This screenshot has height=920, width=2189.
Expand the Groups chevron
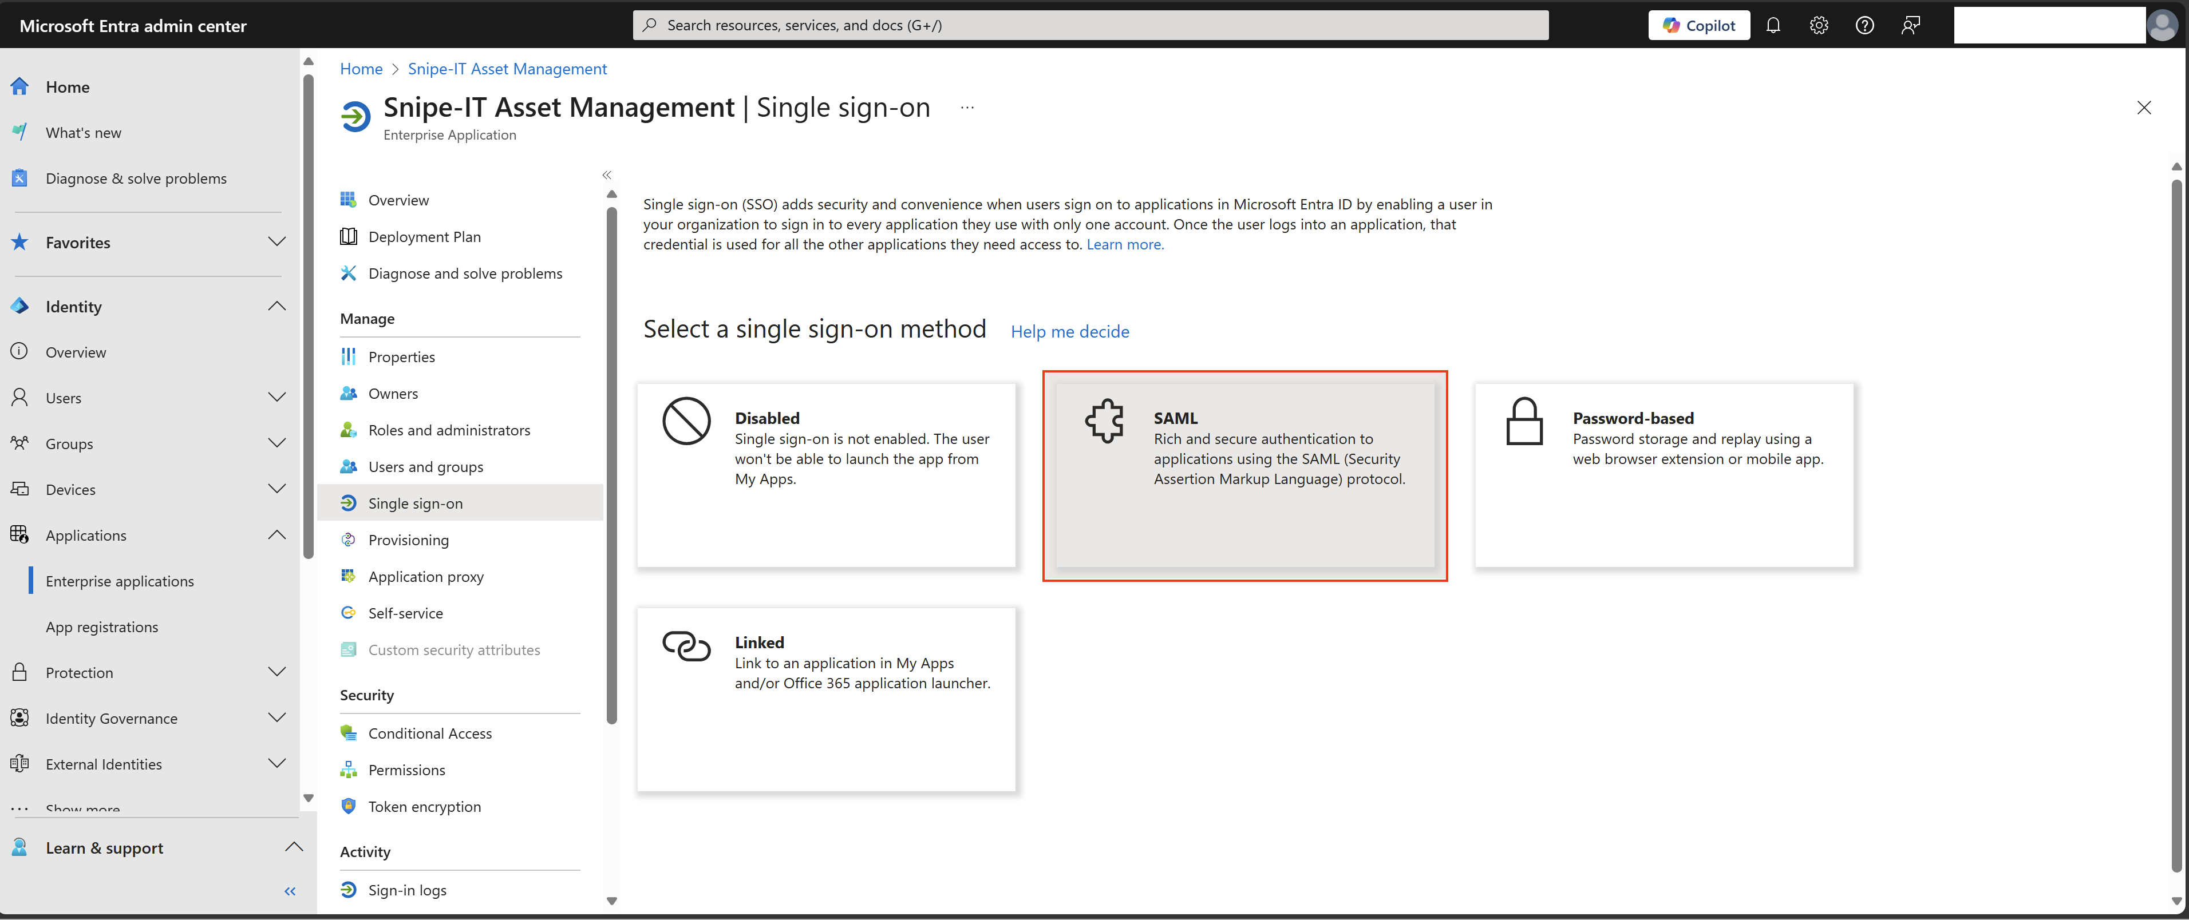276,443
